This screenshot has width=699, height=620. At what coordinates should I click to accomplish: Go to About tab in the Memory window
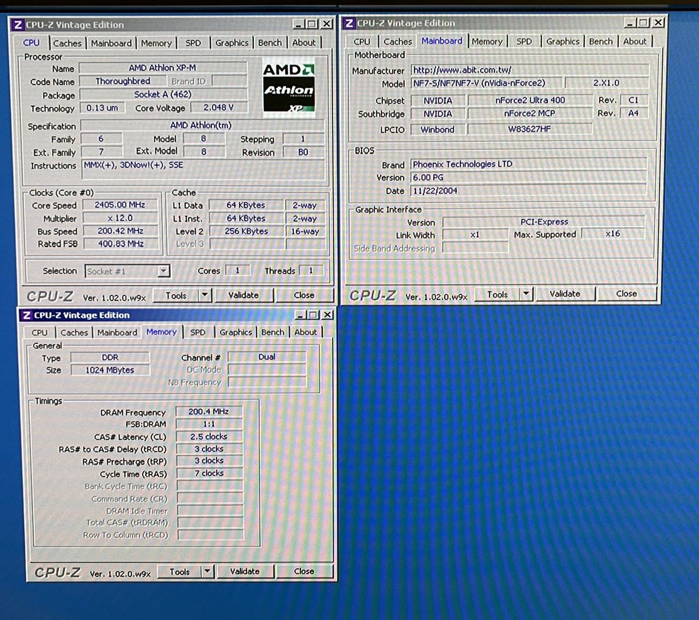click(305, 332)
